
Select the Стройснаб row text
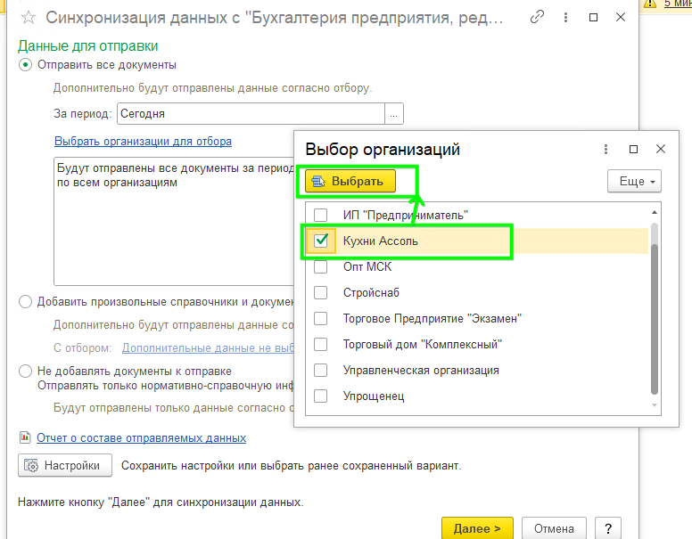[x=371, y=292]
